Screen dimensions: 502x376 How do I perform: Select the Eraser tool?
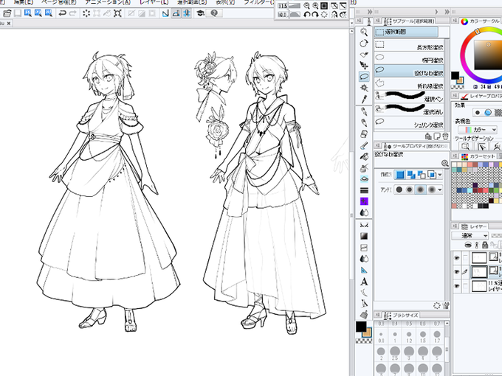pyautogui.click(x=364, y=133)
